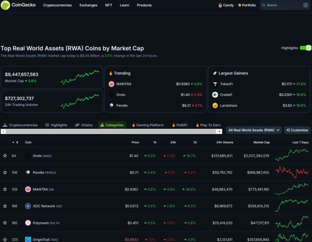Open the Products nav menu
The width and height of the screenshot is (312, 242).
pos(144,5)
